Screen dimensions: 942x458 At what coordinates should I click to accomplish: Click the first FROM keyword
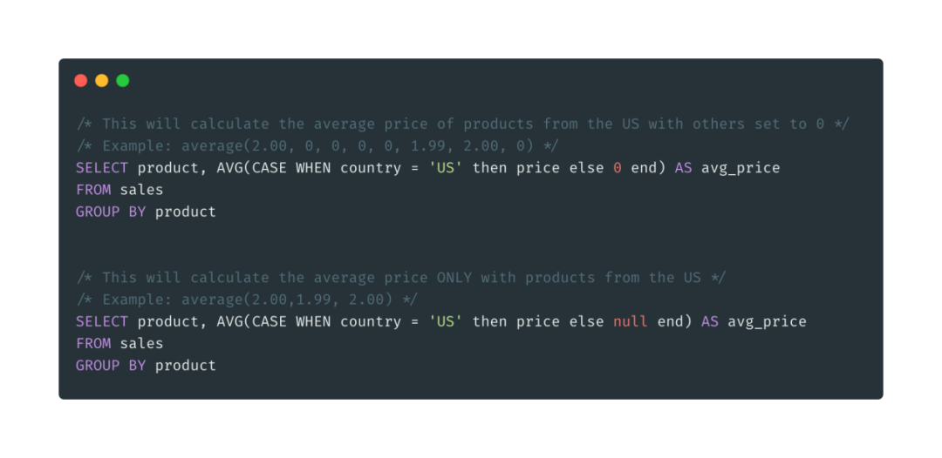tap(93, 190)
